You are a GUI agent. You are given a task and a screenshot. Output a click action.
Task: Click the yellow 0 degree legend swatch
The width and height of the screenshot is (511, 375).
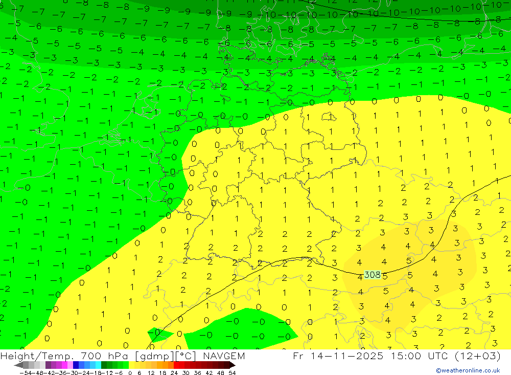[x=132, y=365]
